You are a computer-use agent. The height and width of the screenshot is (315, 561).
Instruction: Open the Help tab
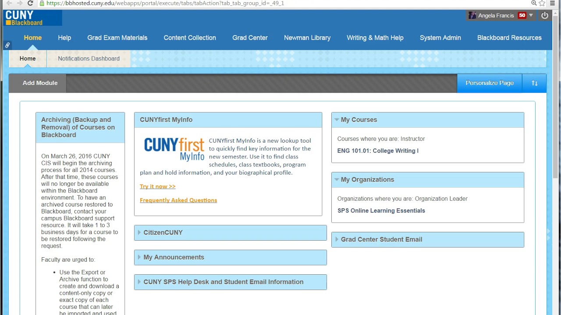64,38
